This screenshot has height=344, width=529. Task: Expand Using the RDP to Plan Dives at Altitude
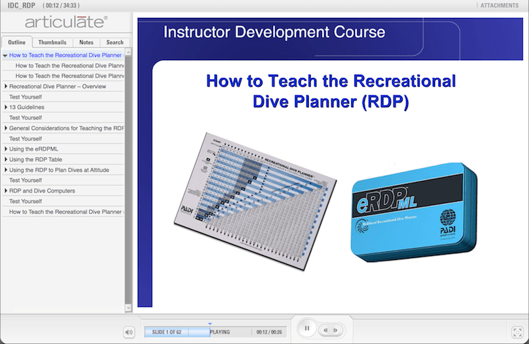6,170
